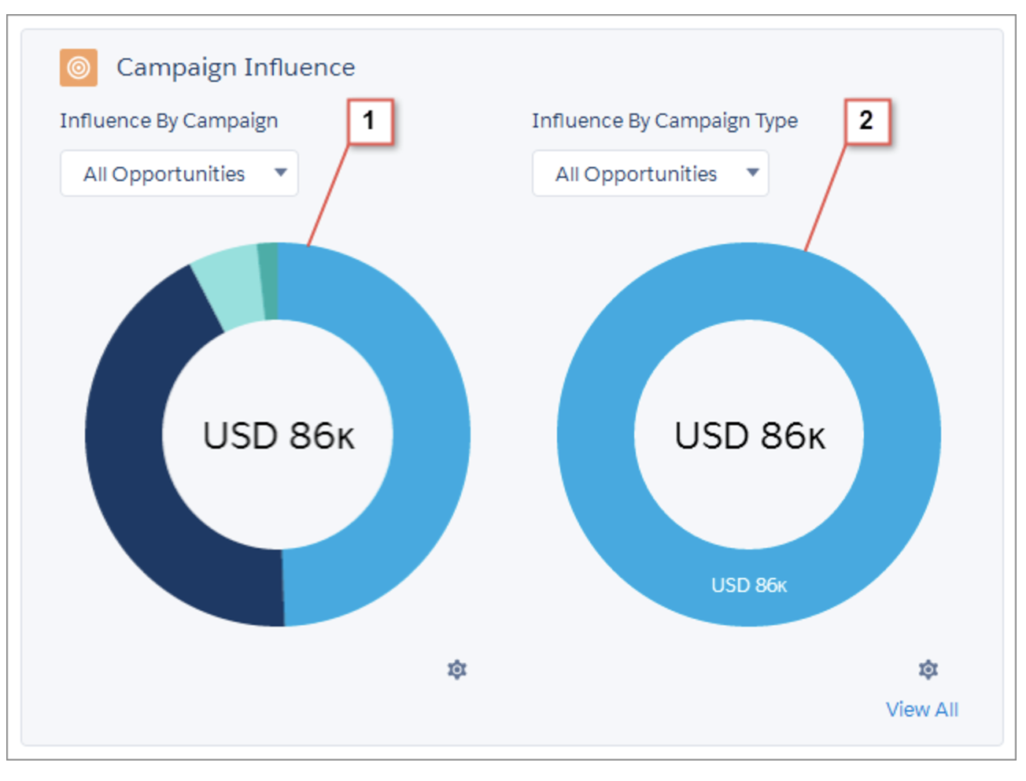
Task: Click dropdown arrow in left All Opportunities picklist
Action: coord(281,172)
